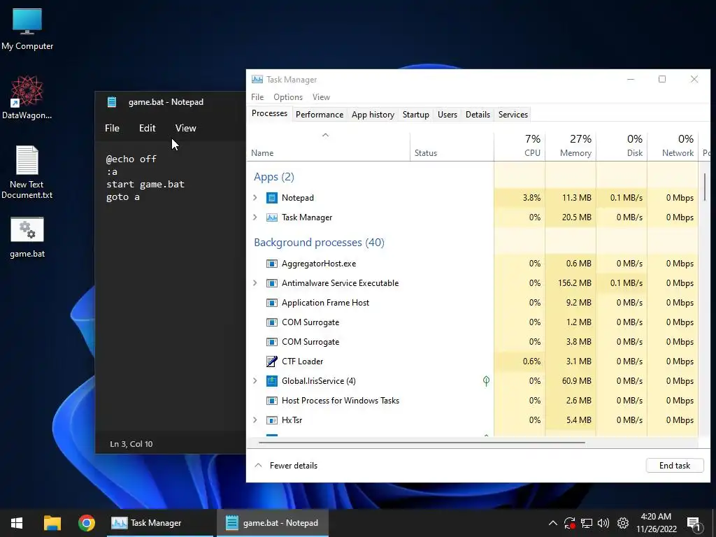Click the Application Frame Host icon

pos(272,303)
